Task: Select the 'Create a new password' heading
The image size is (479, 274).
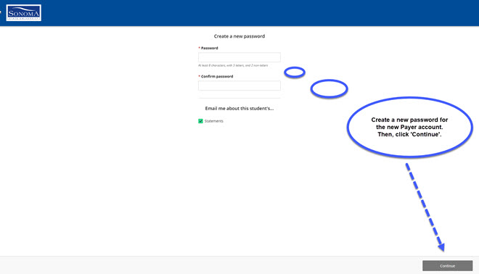Action: coord(239,36)
